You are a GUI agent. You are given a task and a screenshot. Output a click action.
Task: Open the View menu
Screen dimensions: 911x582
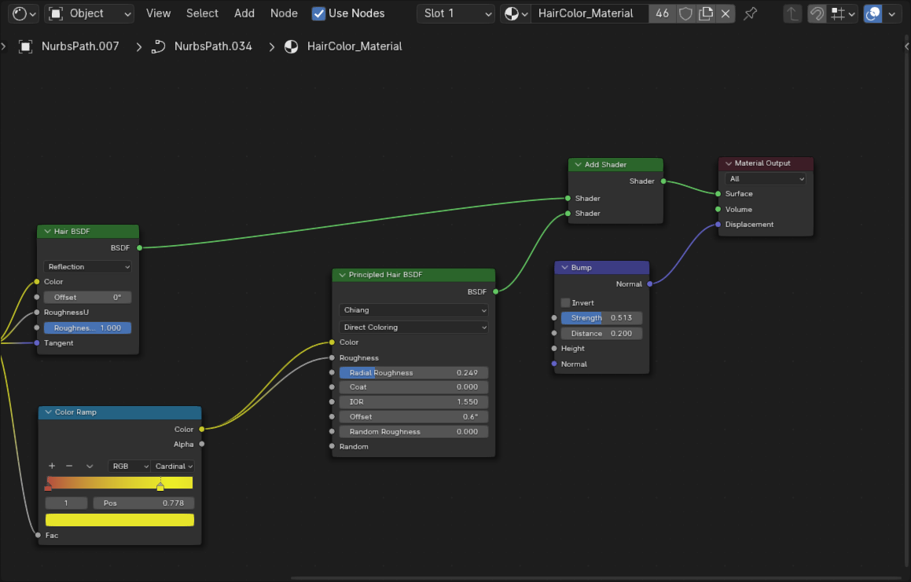158,13
